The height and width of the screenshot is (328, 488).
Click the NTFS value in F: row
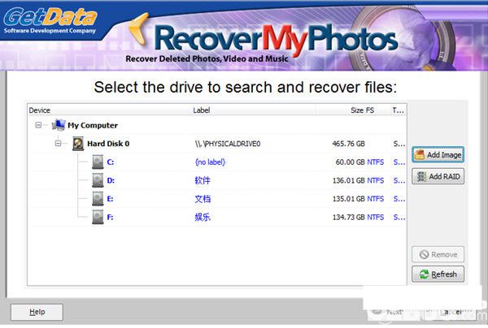[375, 217]
